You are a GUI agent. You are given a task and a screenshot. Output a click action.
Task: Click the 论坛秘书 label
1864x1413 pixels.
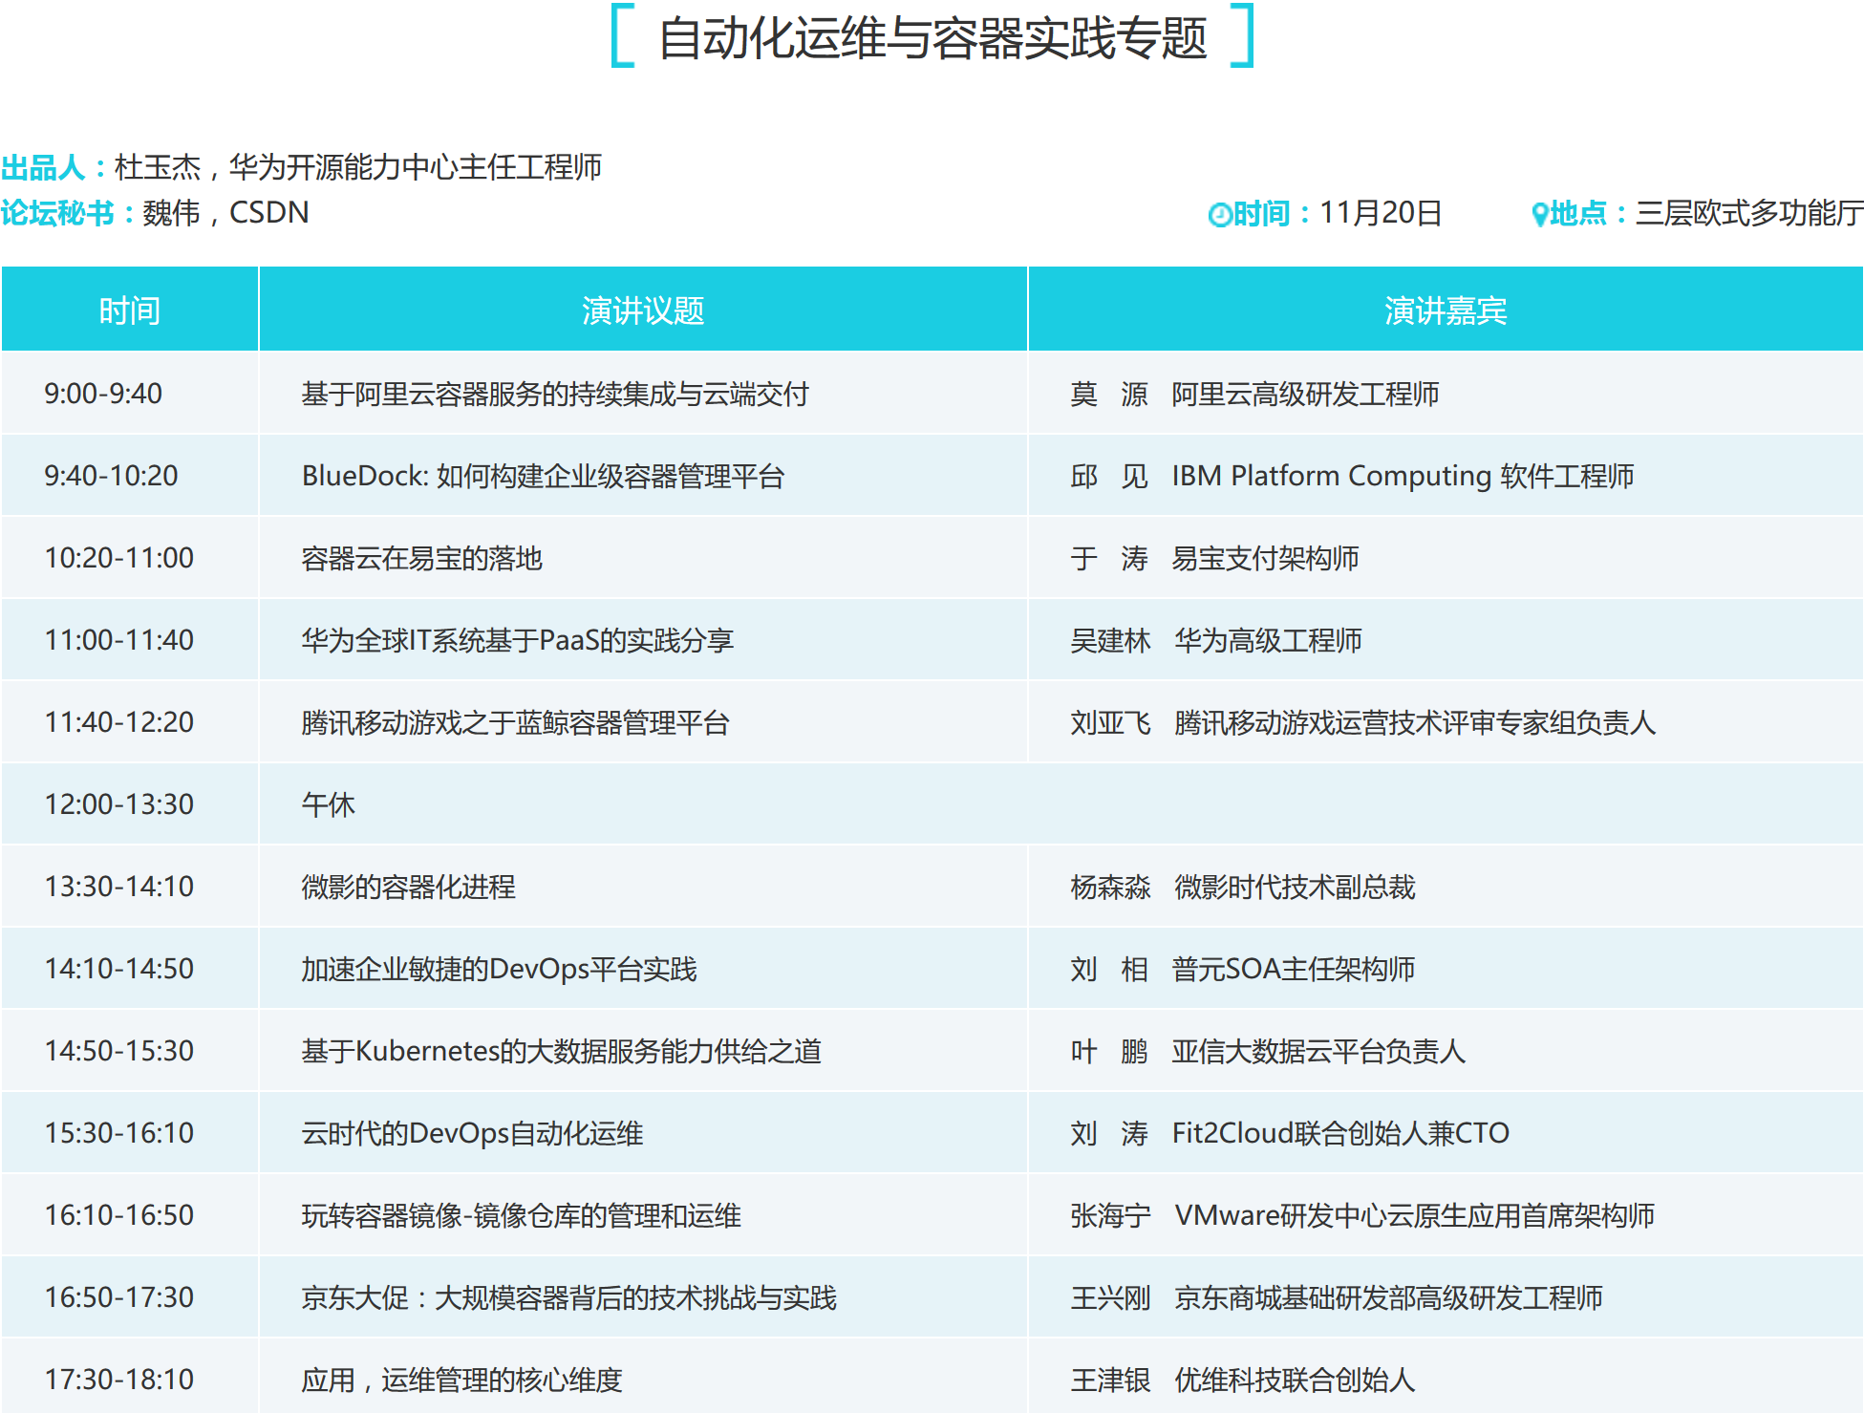57,212
